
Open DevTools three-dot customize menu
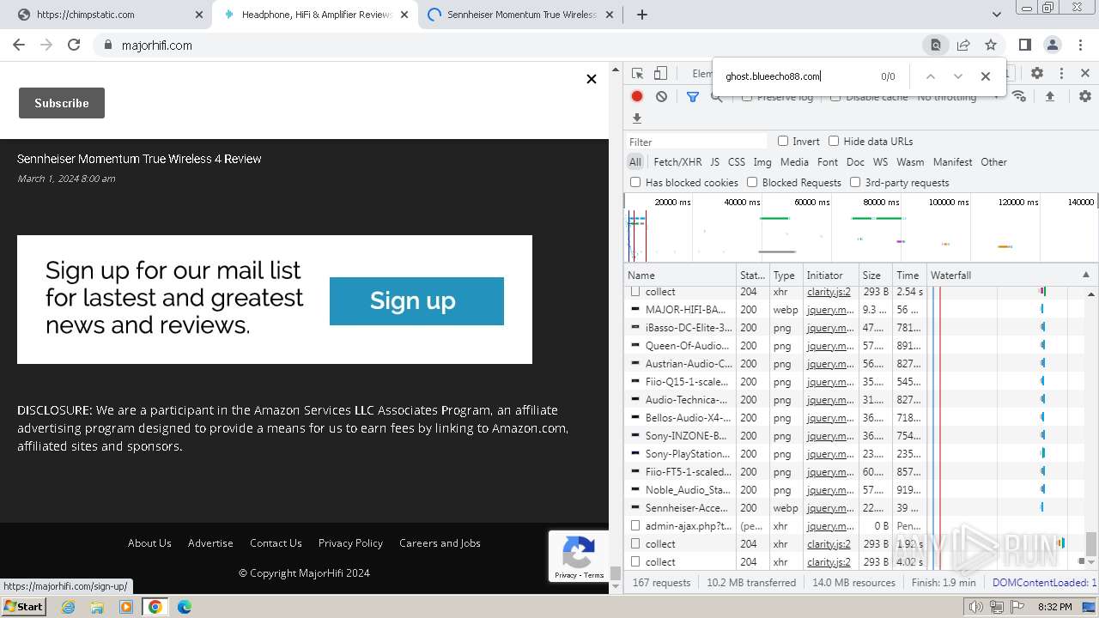[x=1061, y=74]
